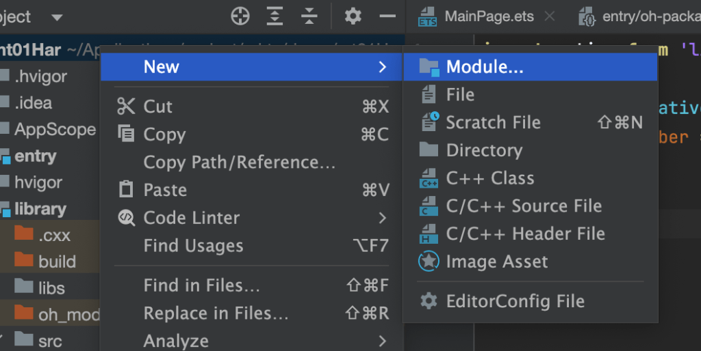This screenshot has width=701, height=351.
Task: Switch to the MainPage.ets editor tab
Action: coord(488,16)
